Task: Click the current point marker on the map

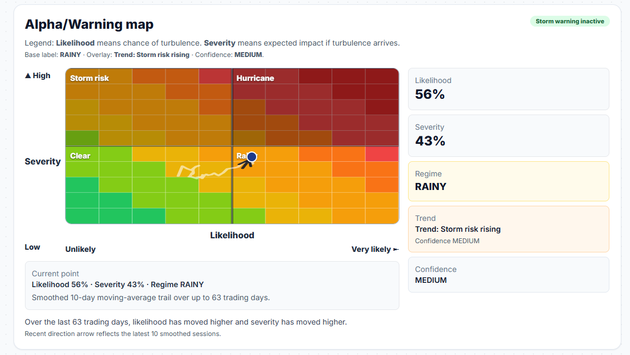Action: tap(251, 157)
